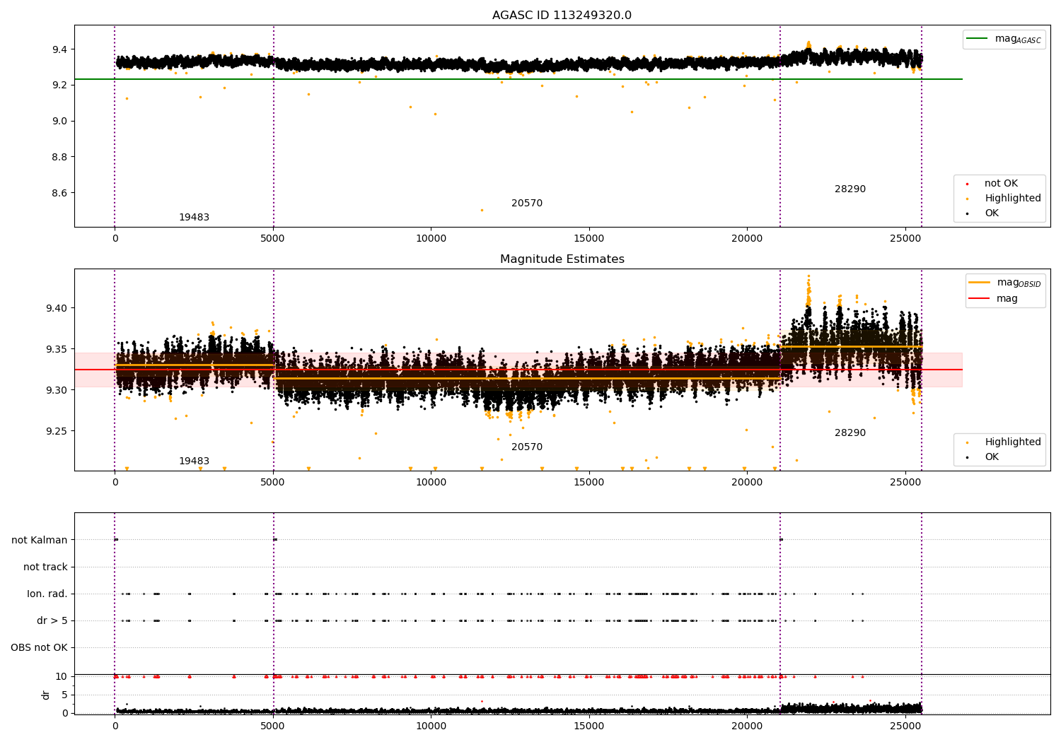Image resolution: width=1061 pixels, height=742 pixels.
Task: Click y-tick 9.25 on middle plot
Action: (57, 431)
